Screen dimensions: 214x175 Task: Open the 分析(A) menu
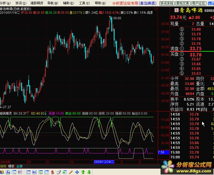pyautogui.click(x=5, y=3)
